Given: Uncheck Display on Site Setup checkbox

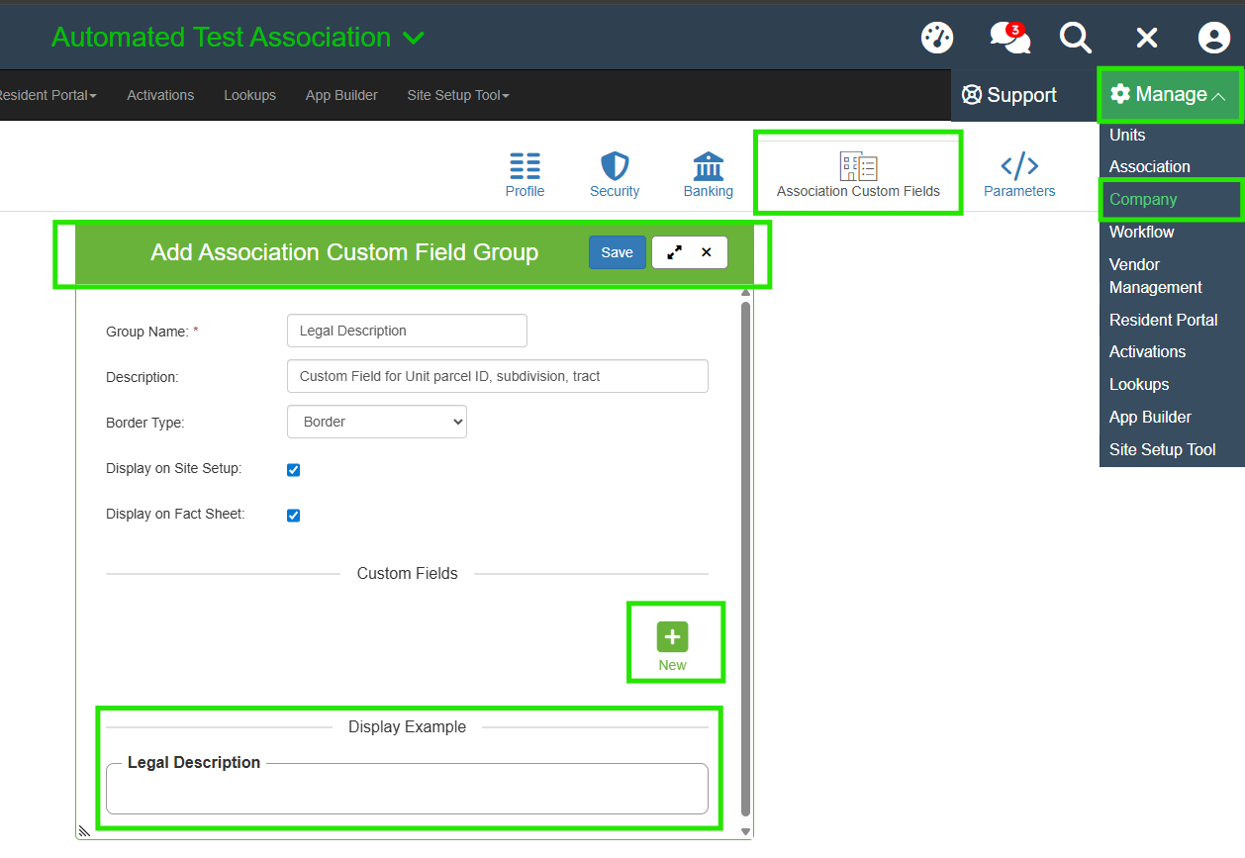Looking at the screenshot, I should pos(293,470).
